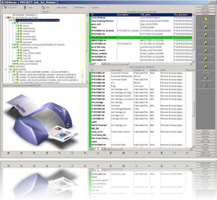Image resolution: width=217 pixels, height=200 pixels.
Task: Click the project tree vertical scrollbar
Action: [x=87, y=48]
